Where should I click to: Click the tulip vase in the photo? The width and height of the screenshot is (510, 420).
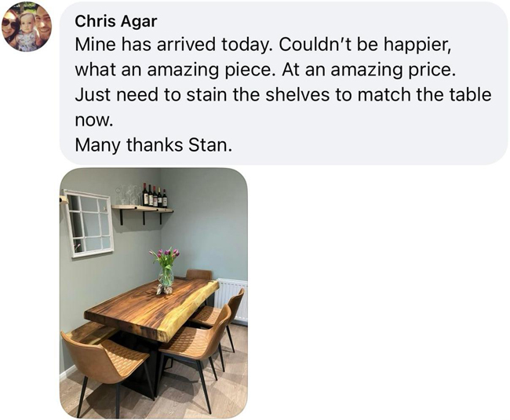(166, 272)
